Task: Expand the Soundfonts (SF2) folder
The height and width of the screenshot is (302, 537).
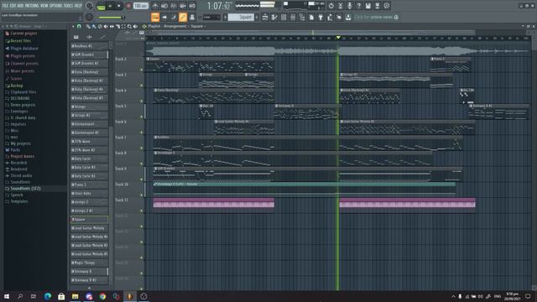Action: pyautogui.click(x=23, y=189)
